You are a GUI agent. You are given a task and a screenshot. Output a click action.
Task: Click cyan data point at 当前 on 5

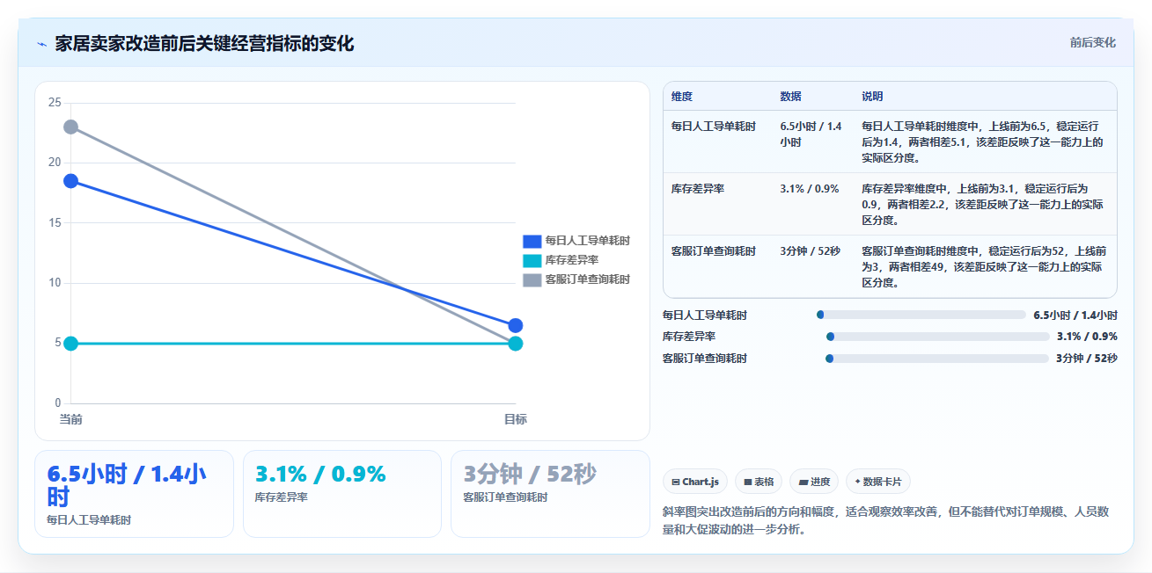70,344
